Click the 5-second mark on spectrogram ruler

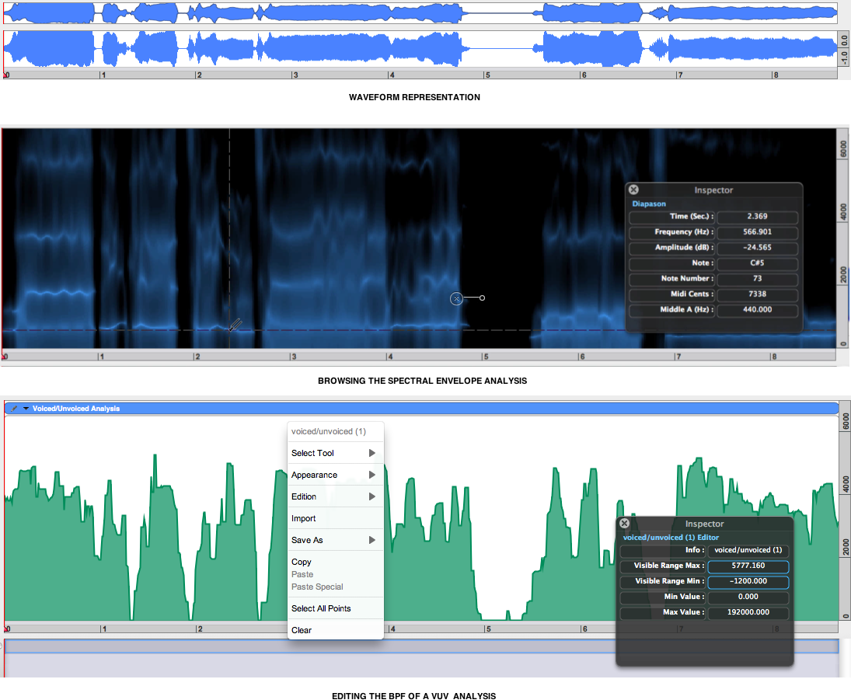click(485, 357)
